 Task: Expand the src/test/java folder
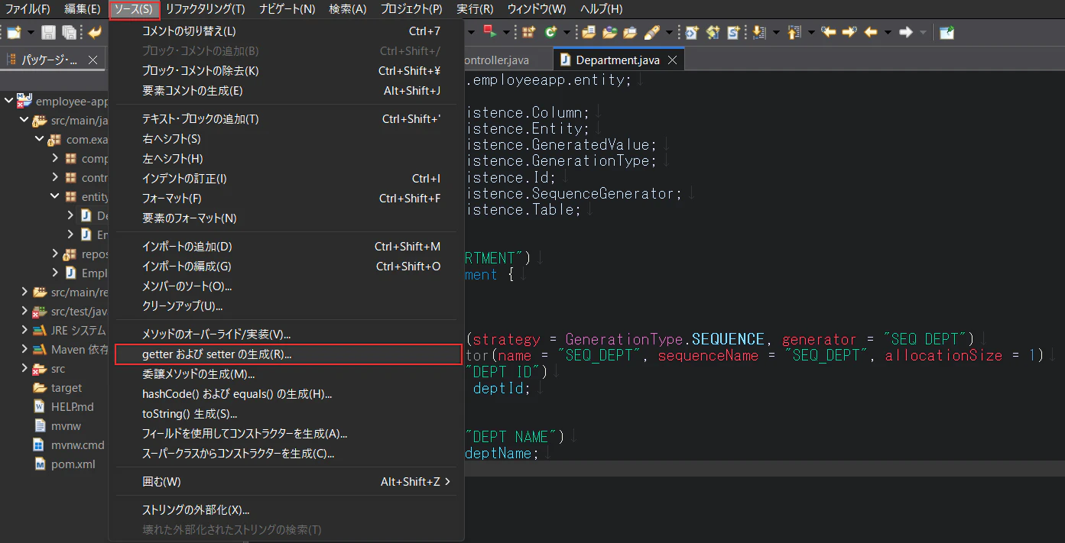point(24,312)
